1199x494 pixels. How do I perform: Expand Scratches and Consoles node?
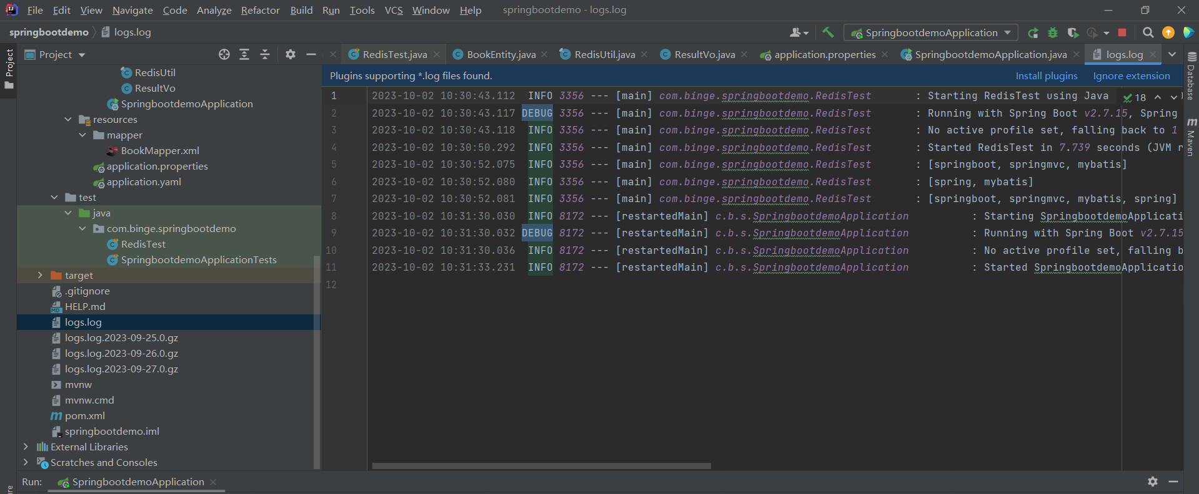point(26,462)
